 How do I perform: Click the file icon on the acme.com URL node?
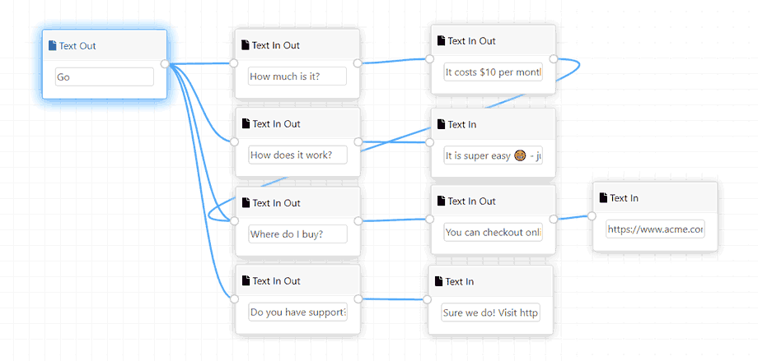coord(604,198)
